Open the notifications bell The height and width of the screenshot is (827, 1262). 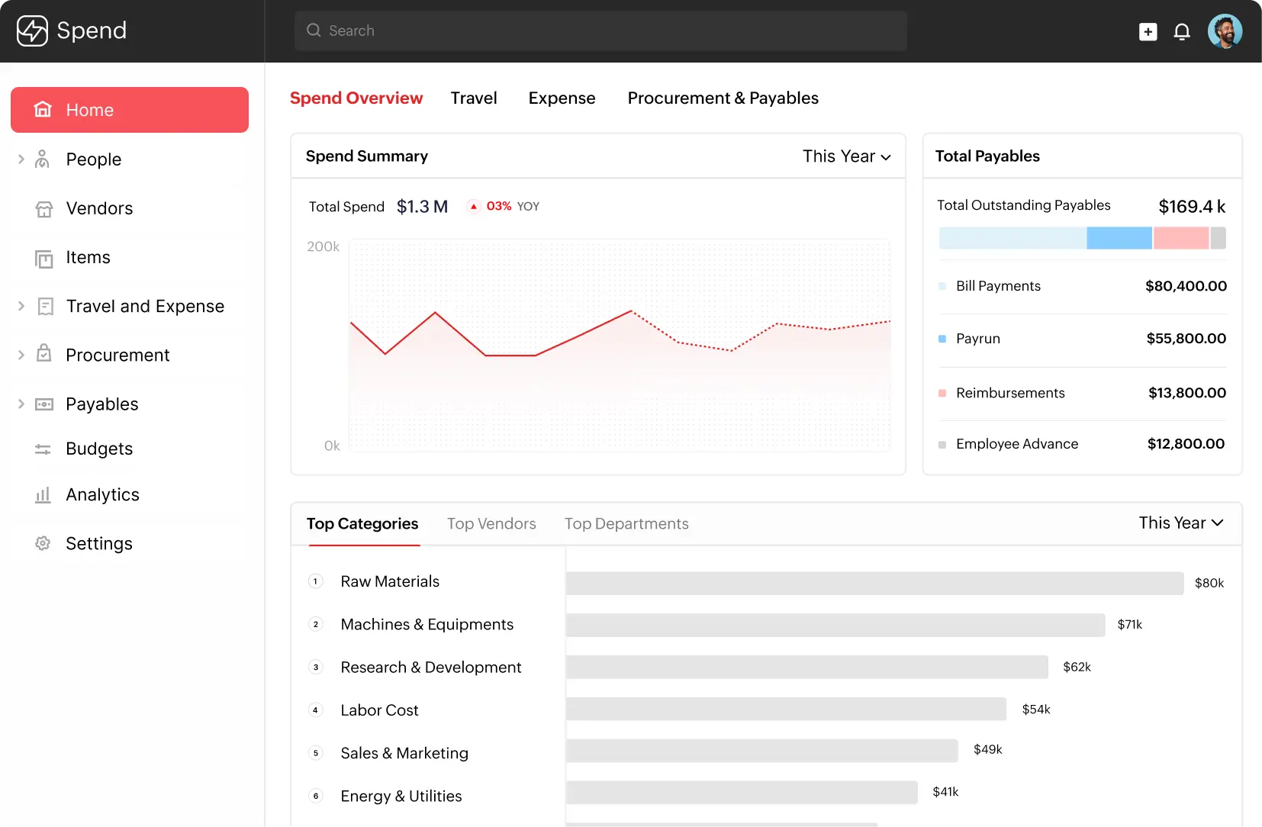pos(1181,31)
